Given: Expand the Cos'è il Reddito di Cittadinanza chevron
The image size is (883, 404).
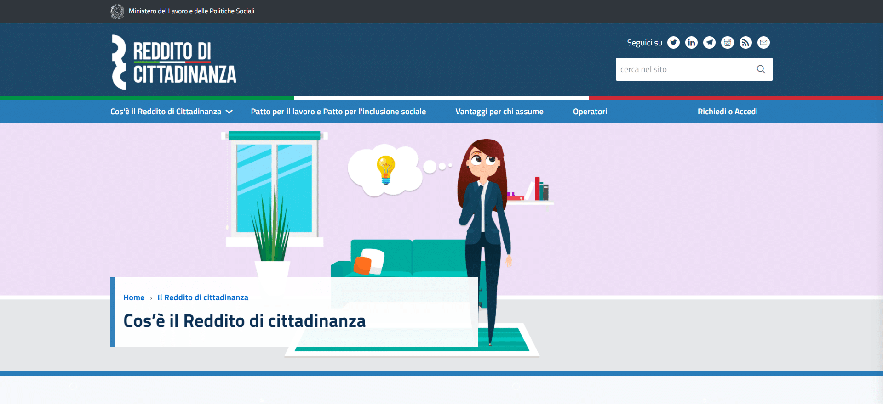Looking at the screenshot, I should 229,112.
